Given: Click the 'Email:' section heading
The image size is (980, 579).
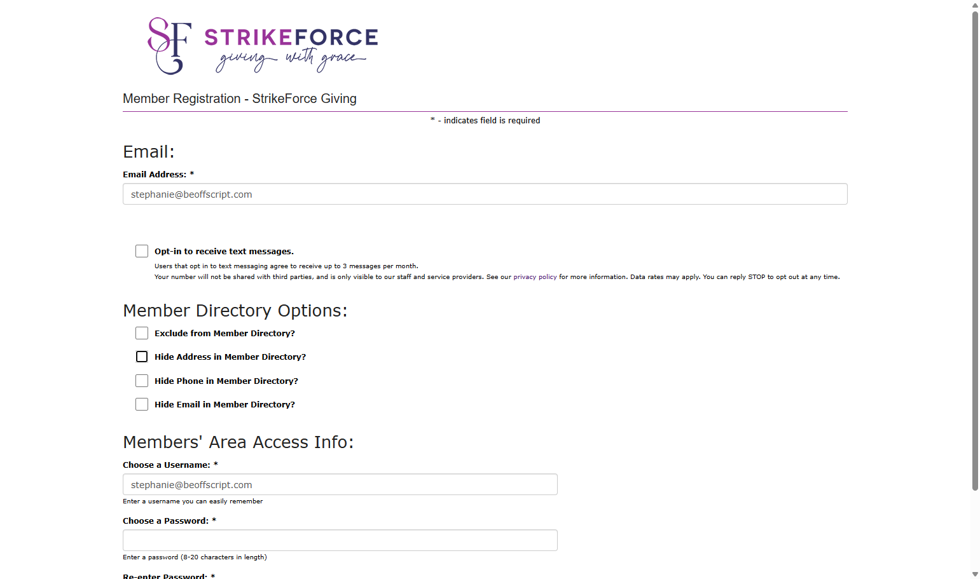Looking at the screenshot, I should pyautogui.click(x=149, y=151).
